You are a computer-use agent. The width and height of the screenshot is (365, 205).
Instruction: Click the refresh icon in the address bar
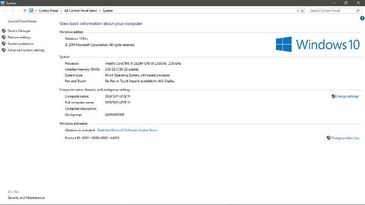(x=302, y=10)
